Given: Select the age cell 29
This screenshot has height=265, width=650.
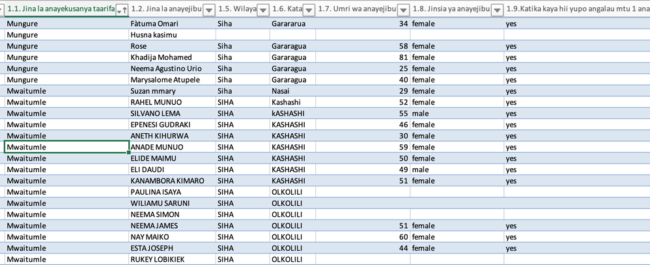Looking at the screenshot, I should [363, 91].
